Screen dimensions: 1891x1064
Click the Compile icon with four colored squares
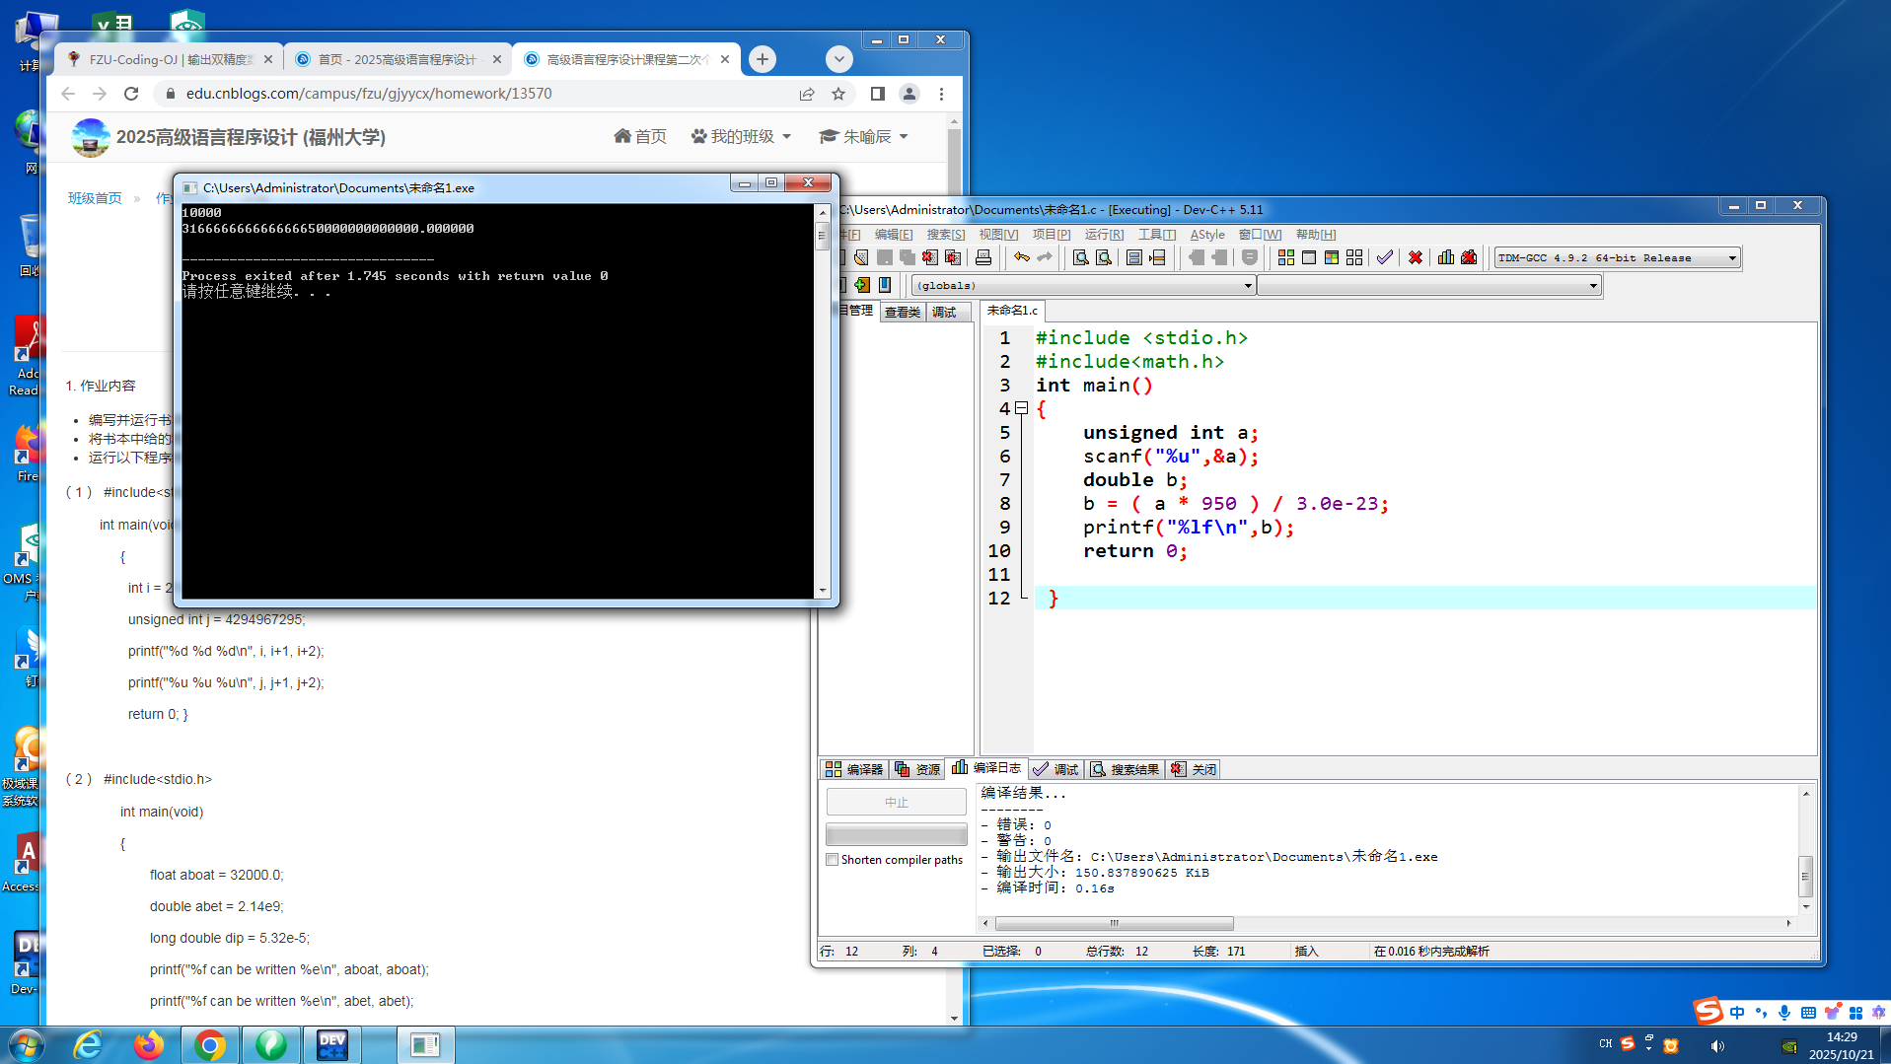click(x=1285, y=257)
